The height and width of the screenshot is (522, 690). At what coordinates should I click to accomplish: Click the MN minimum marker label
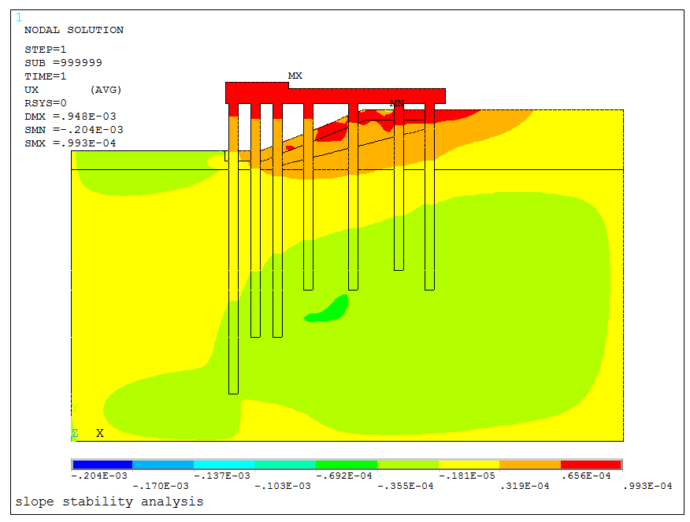(x=397, y=104)
